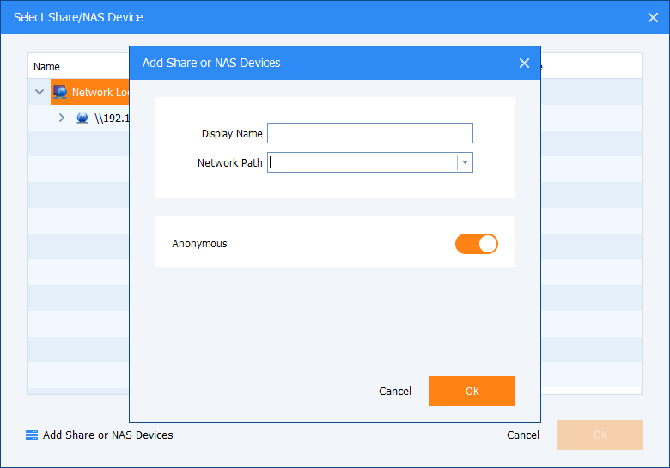This screenshot has width=670, height=468.
Task: Click the Network Location computer icon
Action: pos(60,92)
